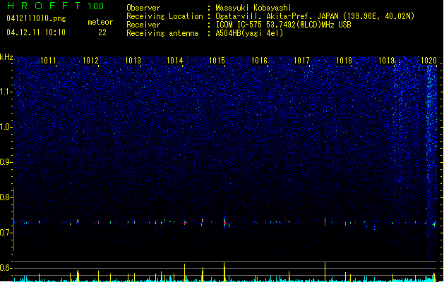Click the 1.1 kHz frequency axis label
The height and width of the screenshot is (282, 444).
click(6, 92)
